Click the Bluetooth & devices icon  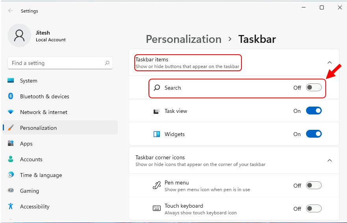tap(10, 96)
